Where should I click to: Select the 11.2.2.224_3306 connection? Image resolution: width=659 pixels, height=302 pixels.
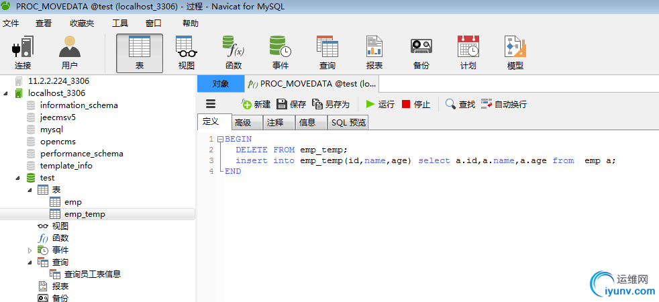tap(58, 81)
